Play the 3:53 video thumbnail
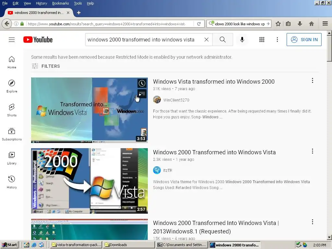The height and width of the screenshot is (249, 332). pyautogui.click(x=89, y=110)
